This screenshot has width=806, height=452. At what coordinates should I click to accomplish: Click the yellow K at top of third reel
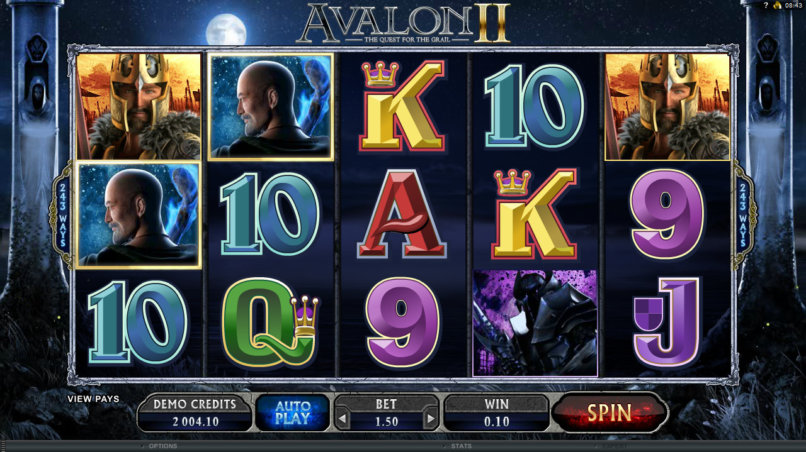pos(402,106)
